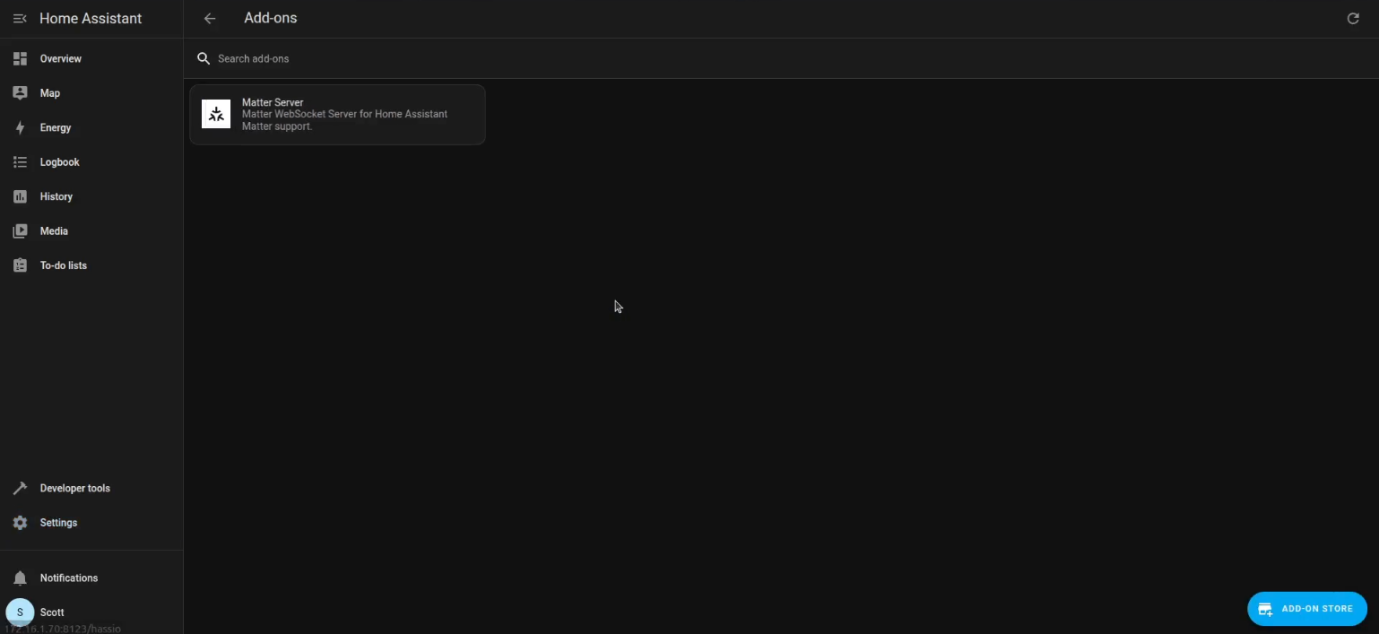The height and width of the screenshot is (634, 1379).
Task: Show Notifications panel
Action: (x=91, y=578)
